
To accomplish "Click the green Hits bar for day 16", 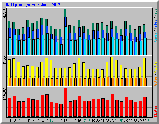I will (79, 24).
